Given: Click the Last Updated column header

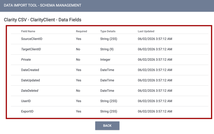Looking at the screenshot, I should 146,31.
